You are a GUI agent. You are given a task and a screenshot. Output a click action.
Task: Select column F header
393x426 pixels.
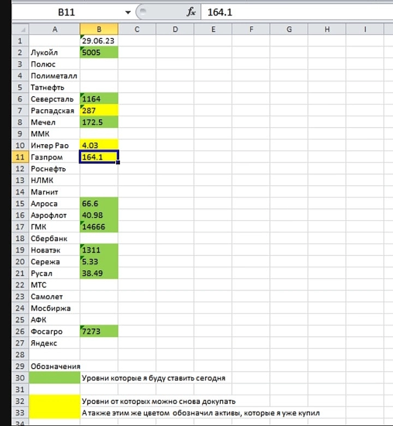click(x=251, y=29)
